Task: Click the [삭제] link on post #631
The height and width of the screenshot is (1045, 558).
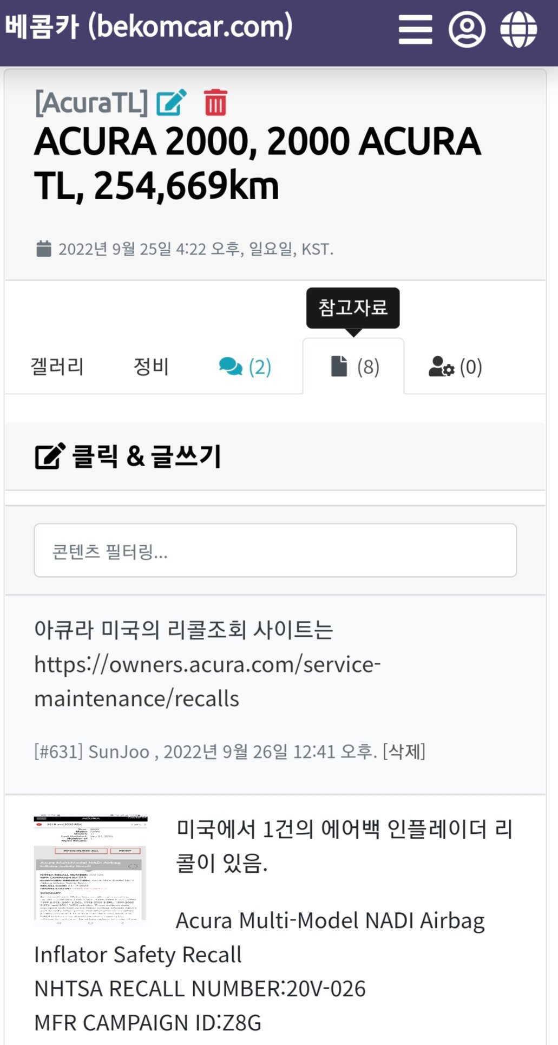Action: [x=404, y=752]
